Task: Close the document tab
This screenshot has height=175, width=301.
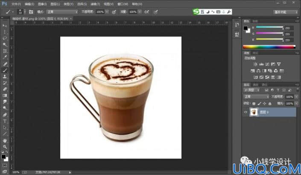Action: (x=71, y=19)
